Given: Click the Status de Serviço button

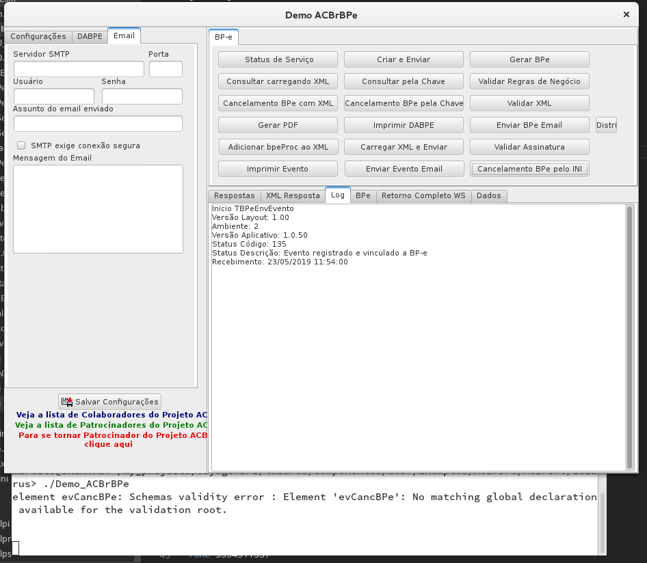Looking at the screenshot, I should [x=278, y=59].
